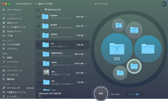
Task: Click the 962.2 MB Applications size value
Action: (79, 54)
